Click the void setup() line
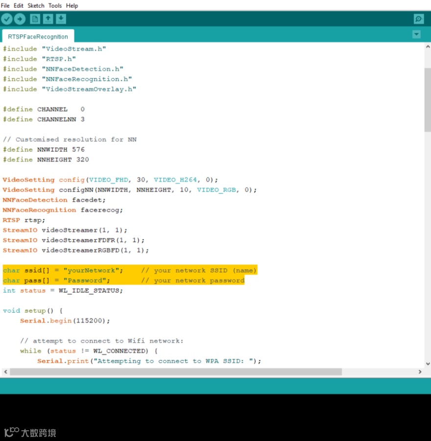The width and height of the screenshot is (431, 441). (x=33, y=311)
